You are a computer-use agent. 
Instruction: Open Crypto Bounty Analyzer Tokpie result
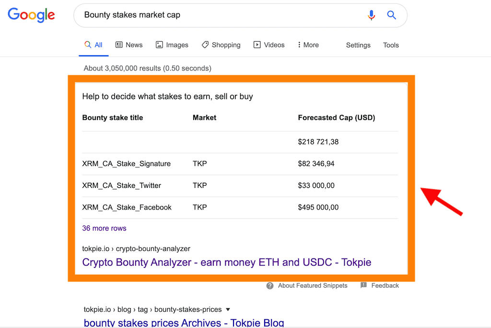tap(227, 262)
